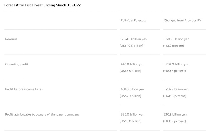Select the US$3.9 billion figure
The image size is (206, 134).
click(x=131, y=71)
